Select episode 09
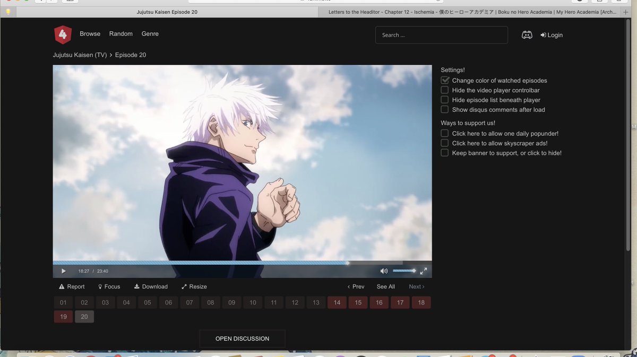The height and width of the screenshot is (357, 637). (x=232, y=302)
